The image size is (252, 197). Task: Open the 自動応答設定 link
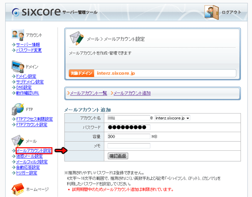point(28,167)
